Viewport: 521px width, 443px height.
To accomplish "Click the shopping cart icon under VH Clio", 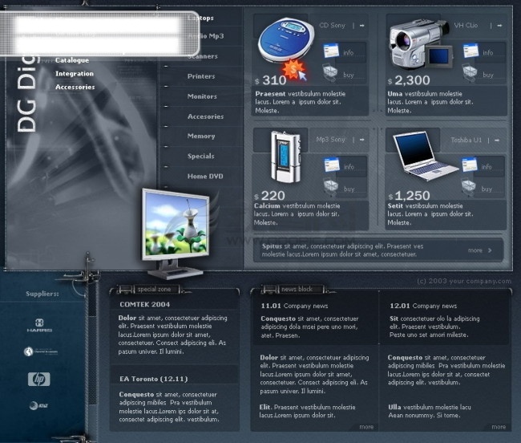I will (x=470, y=72).
